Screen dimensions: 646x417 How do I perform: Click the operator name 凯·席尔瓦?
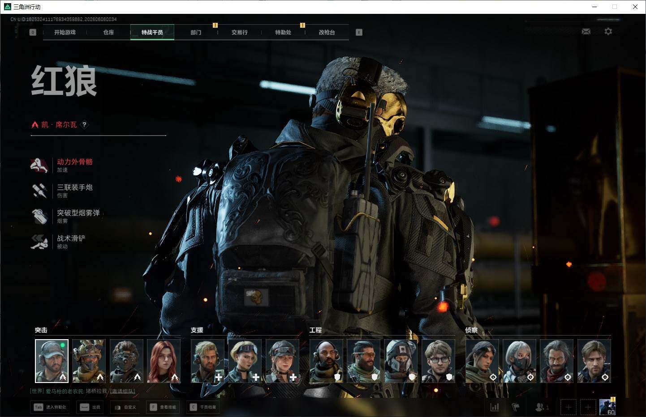59,125
